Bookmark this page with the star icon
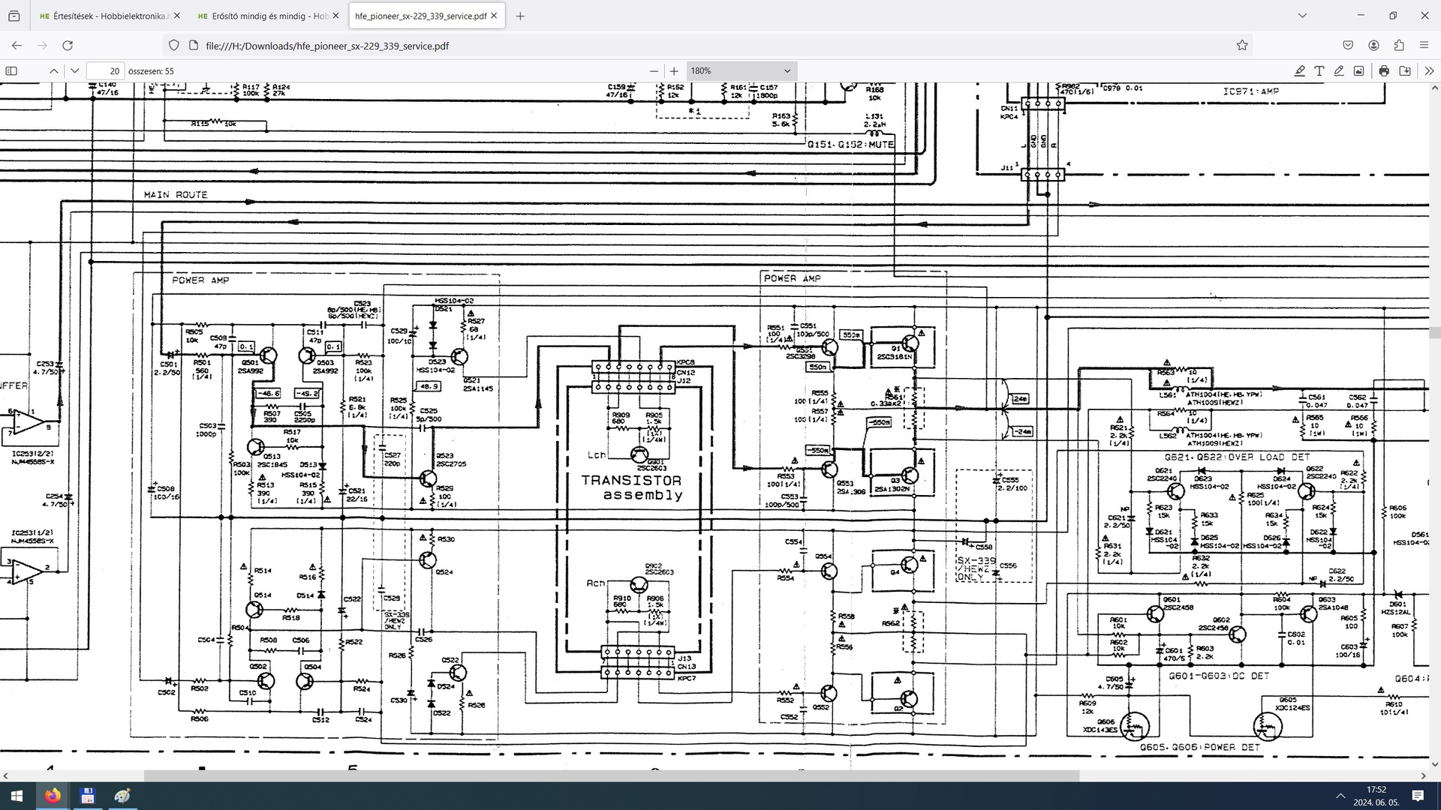Screen dimensions: 1441x810 pos(1242,45)
